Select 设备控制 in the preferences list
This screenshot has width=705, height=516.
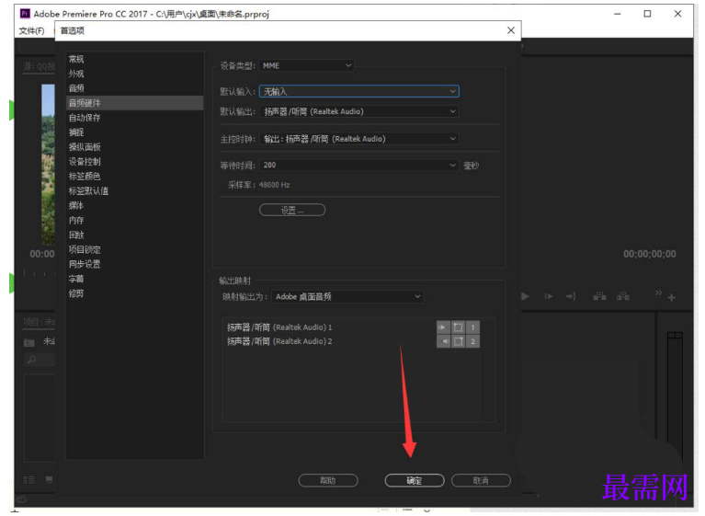(85, 162)
